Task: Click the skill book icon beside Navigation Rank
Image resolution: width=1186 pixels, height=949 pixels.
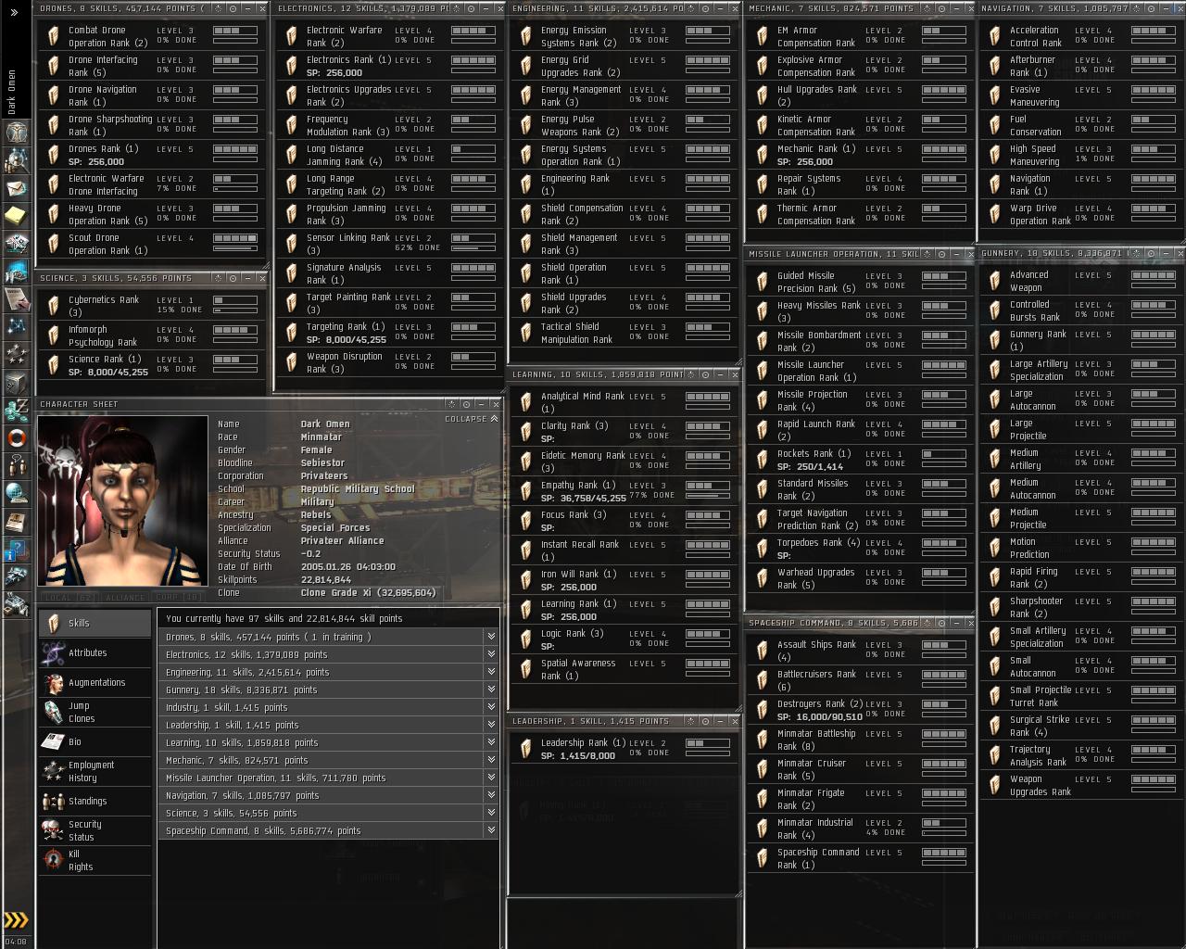Action: pos(995,184)
